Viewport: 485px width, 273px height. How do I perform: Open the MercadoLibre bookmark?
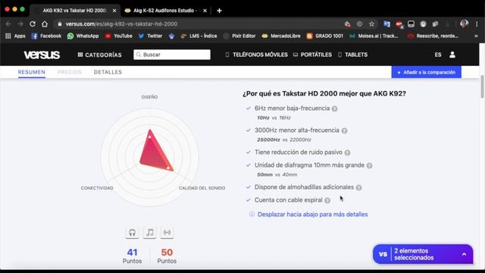point(281,36)
